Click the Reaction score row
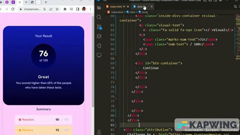This screenshot has height=135, width=240. (43, 120)
